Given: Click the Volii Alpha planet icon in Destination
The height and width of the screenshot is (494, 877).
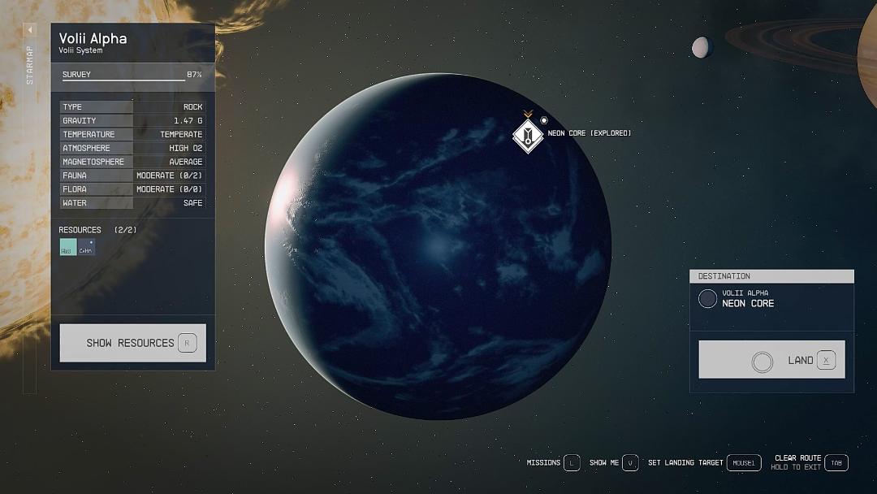Looking at the screenshot, I should [x=707, y=298].
